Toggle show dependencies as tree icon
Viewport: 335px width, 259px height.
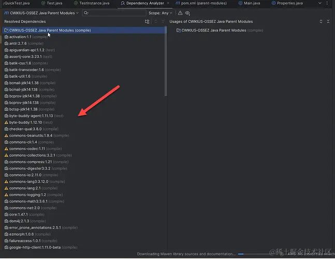(x=147, y=22)
